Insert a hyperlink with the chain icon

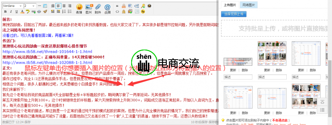34,12
